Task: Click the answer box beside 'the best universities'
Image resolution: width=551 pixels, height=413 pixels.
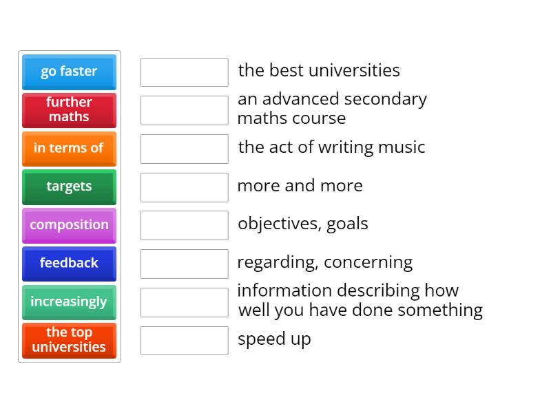Action: [x=184, y=71]
